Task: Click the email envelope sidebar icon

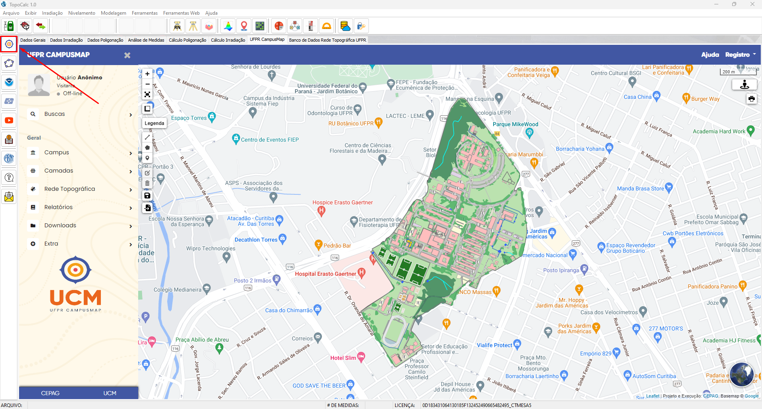Action: [x=9, y=196]
